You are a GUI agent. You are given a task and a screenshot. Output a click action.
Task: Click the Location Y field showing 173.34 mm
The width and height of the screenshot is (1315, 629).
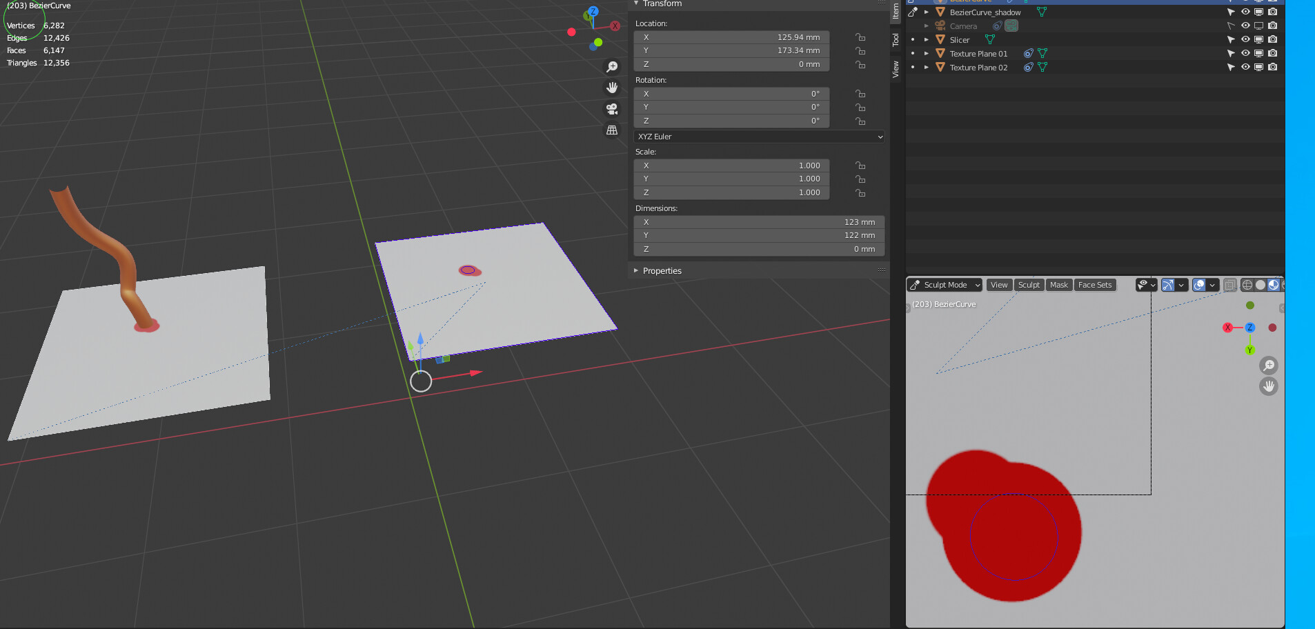731,50
